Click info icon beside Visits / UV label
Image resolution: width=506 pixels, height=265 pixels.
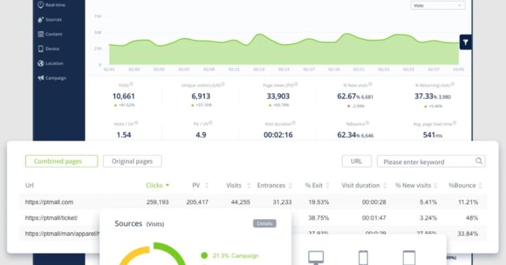[136, 123]
